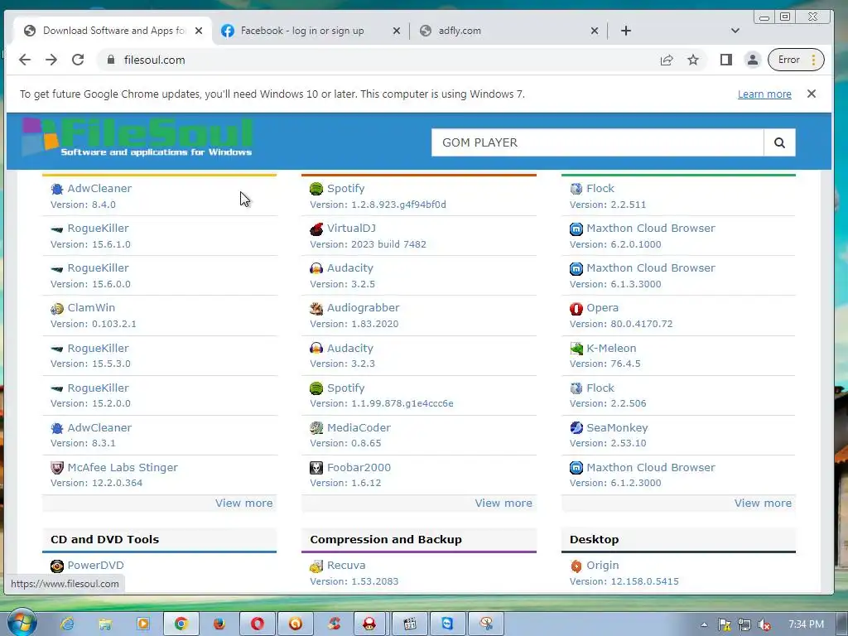Click the Desktop category heading

594,539
